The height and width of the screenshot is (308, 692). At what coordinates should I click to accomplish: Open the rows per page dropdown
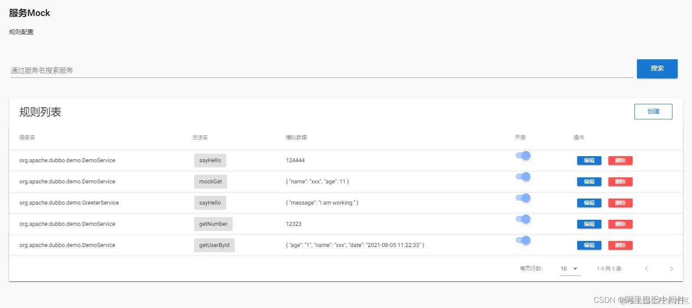click(570, 269)
